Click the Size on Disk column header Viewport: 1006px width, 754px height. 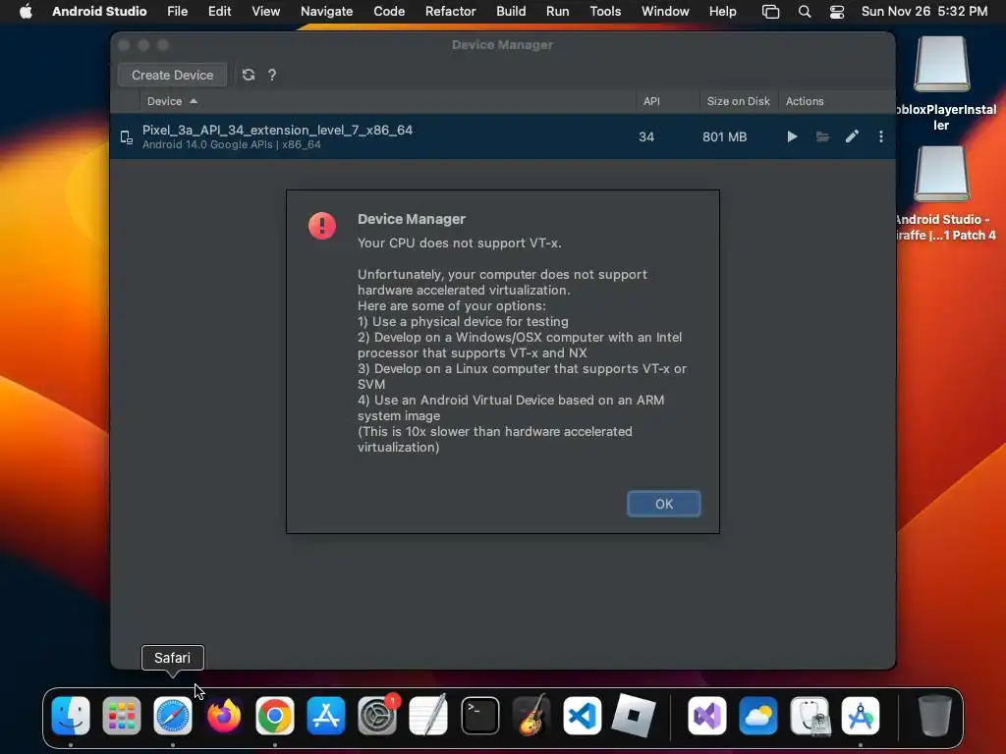point(738,101)
